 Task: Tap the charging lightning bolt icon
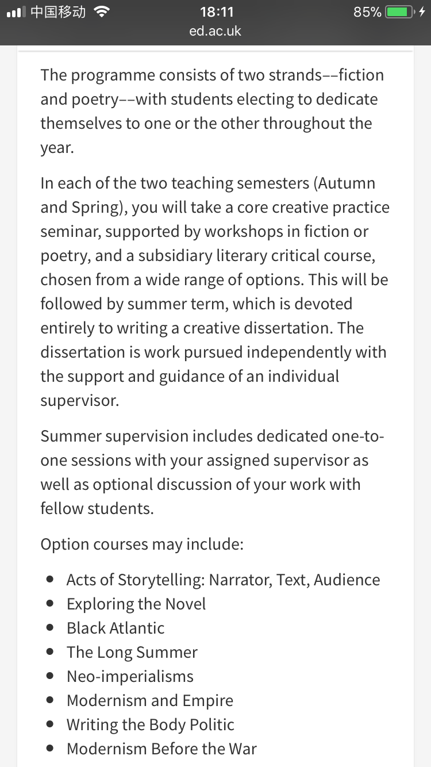(x=422, y=12)
